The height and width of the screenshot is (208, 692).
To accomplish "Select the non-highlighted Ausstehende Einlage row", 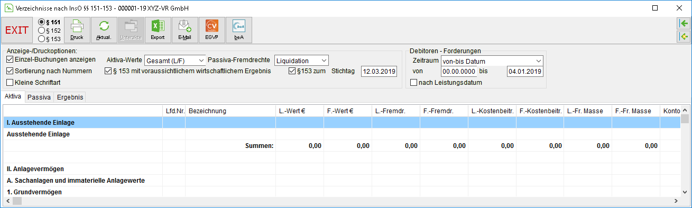I will [x=342, y=134].
